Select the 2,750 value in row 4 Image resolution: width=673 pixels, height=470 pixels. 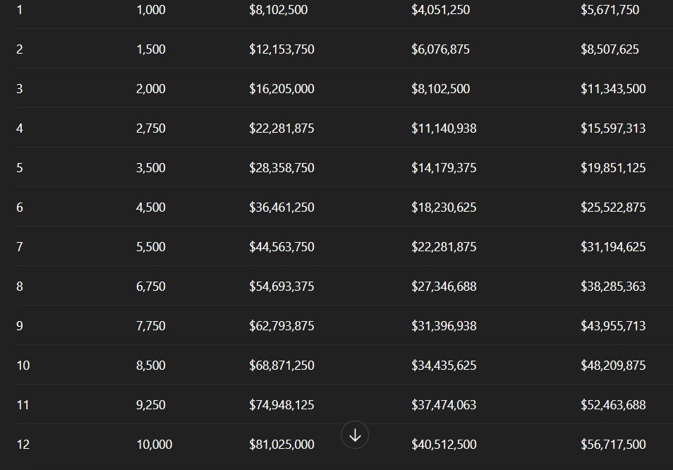click(x=150, y=128)
